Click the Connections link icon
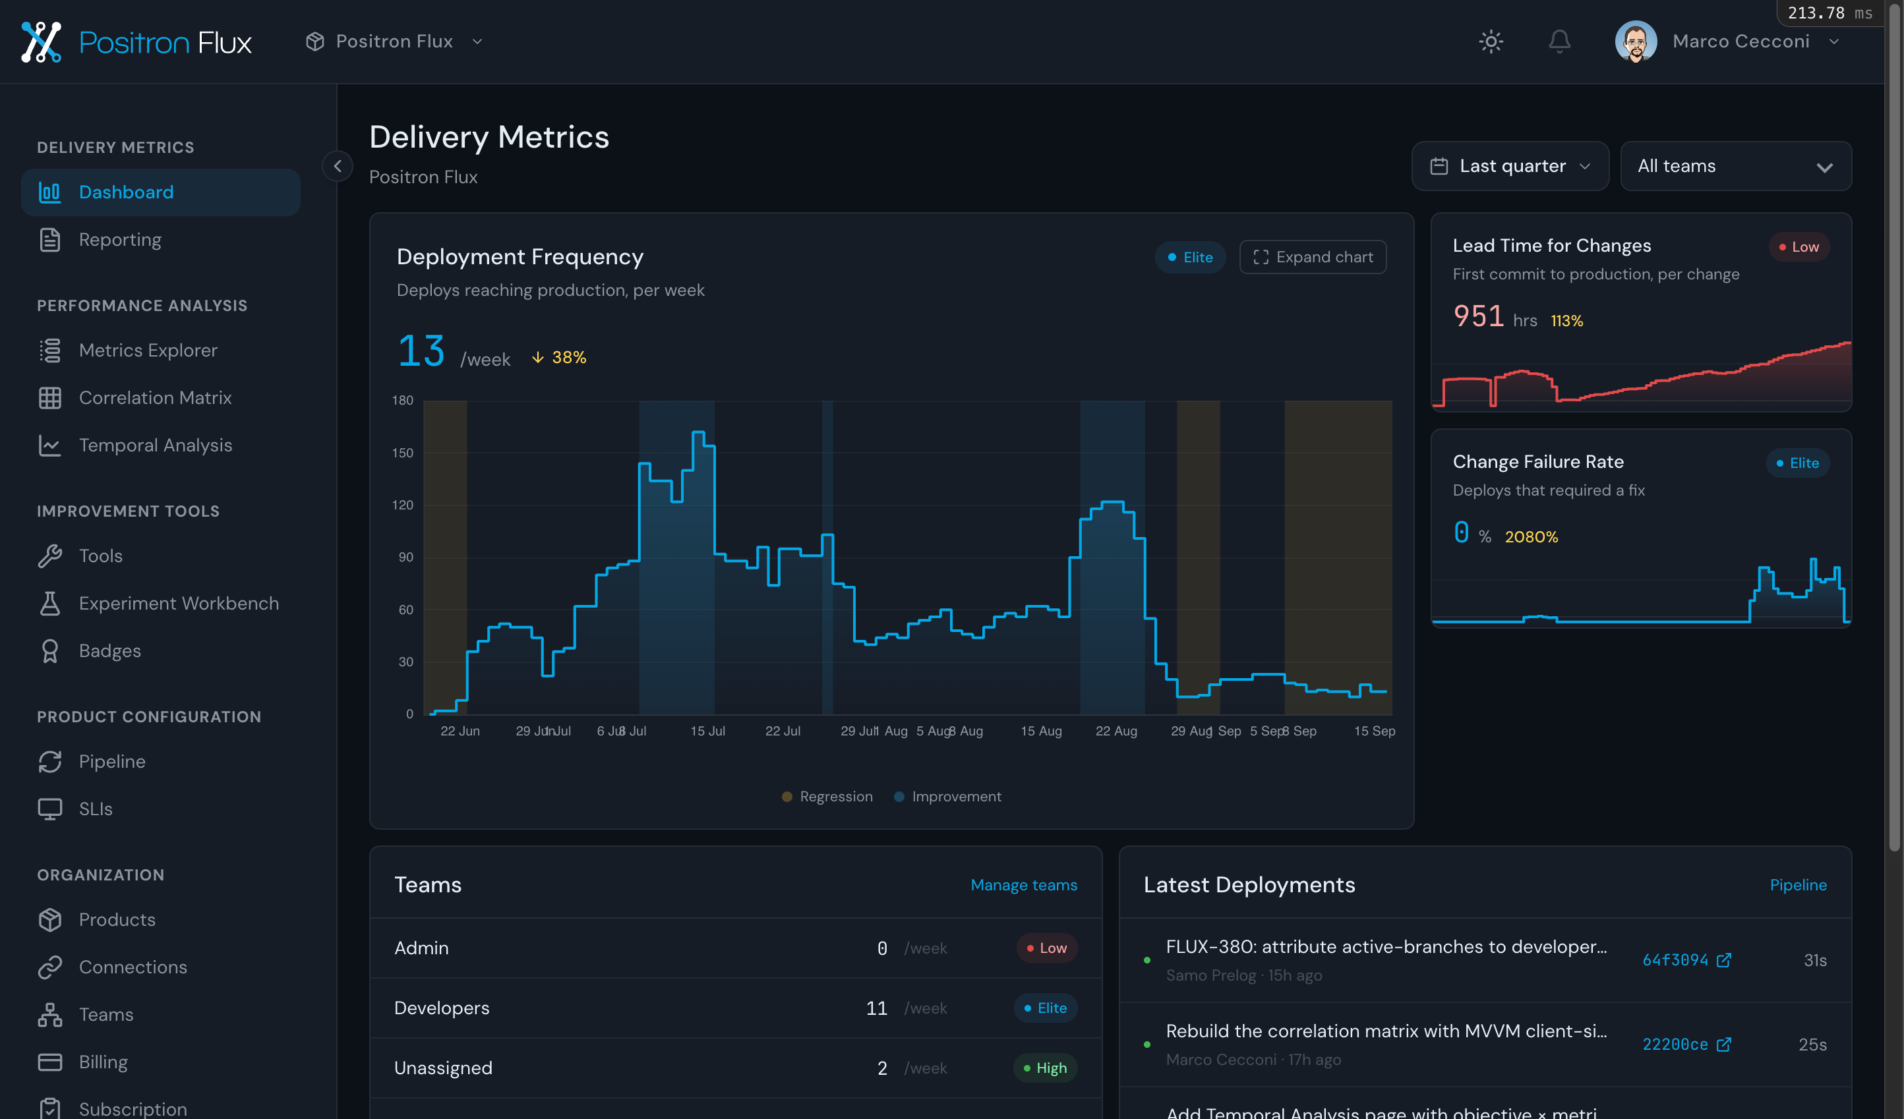This screenshot has width=1904, height=1119. (x=50, y=967)
